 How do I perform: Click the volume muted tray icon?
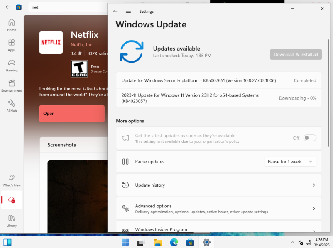coord(301,242)
